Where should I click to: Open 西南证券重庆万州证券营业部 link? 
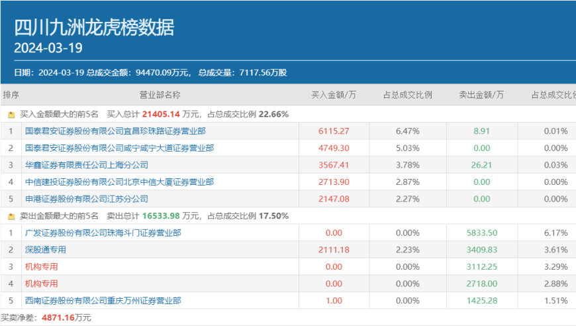click(x=103, y=301)
